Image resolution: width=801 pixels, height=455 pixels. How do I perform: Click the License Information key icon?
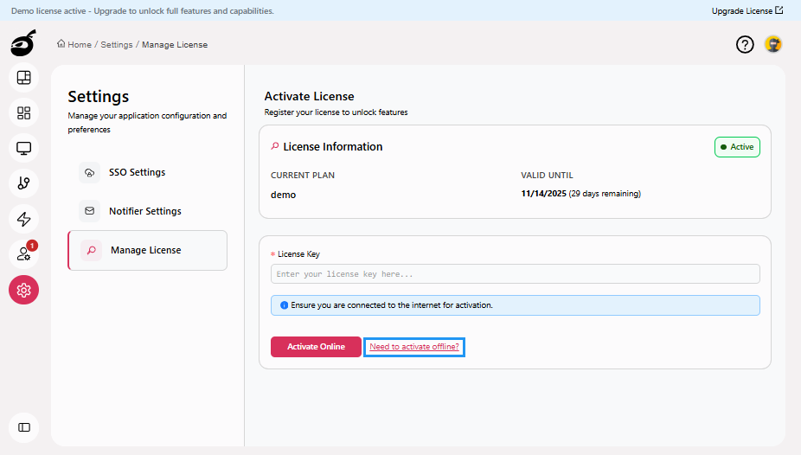(x=275, y=146)
